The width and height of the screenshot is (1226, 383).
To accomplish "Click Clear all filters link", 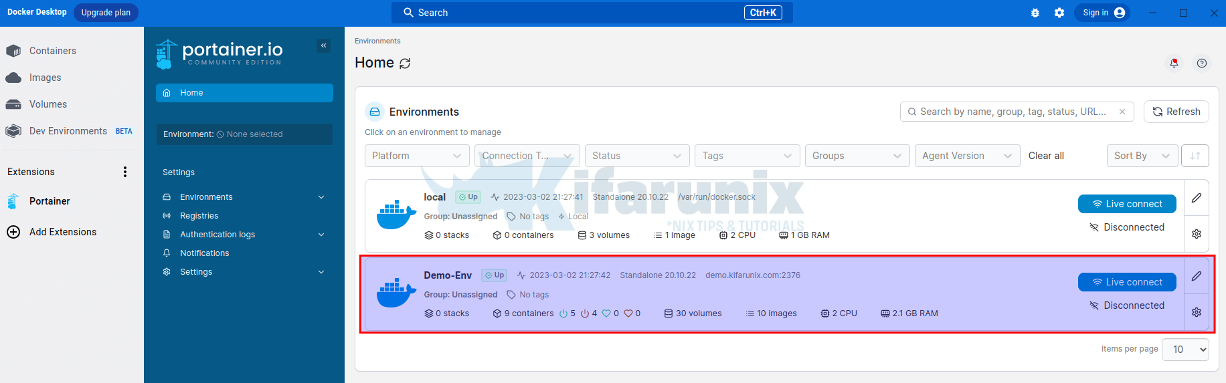I will point(1045,156).
